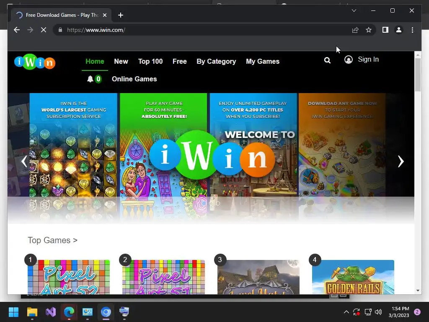Viewport: 429px width, 322px height.
Task: Open a new browser tab with the plus
Action: 121,15
